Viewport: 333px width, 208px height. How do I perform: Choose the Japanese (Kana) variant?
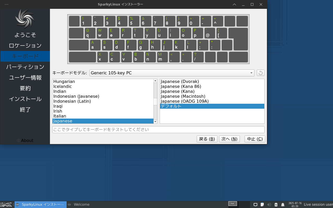pos(212,91)
